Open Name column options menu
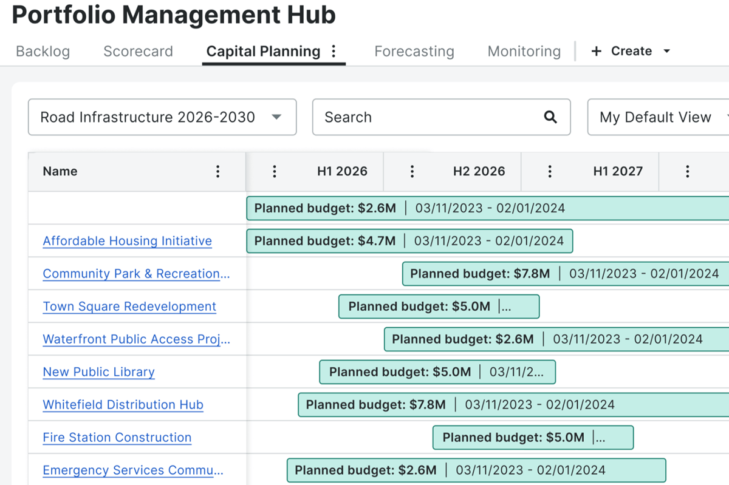The width and height of the screenshot is (729, 485). [x=218, y=171]
